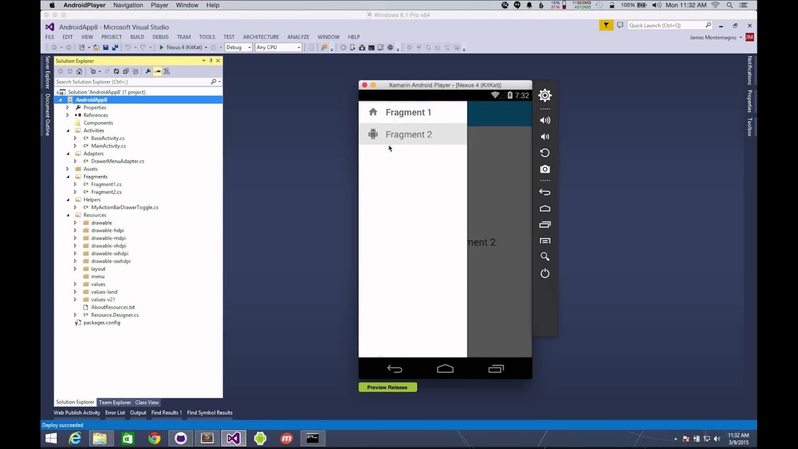Open the Toolbox side tab
Image resolution: width=798 pixels, height=449 pixels.
coord(750,127)
